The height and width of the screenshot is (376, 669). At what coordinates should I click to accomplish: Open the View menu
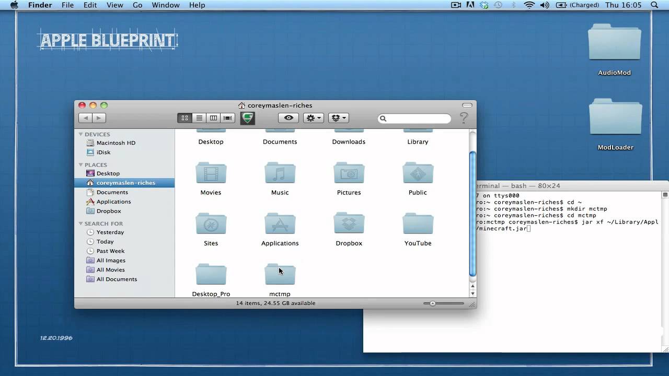click(x=114, y=5)
